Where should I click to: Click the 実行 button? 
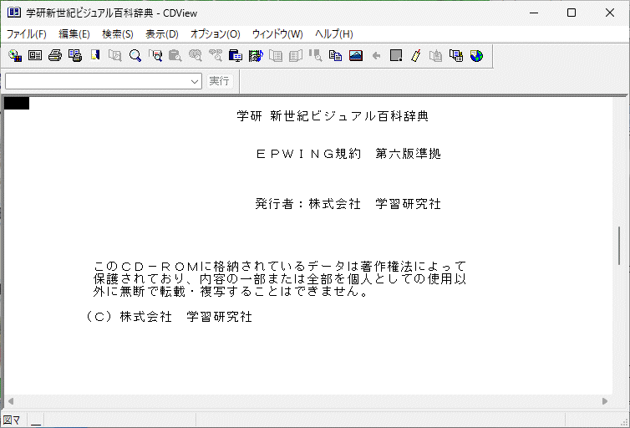coord(220,81)
